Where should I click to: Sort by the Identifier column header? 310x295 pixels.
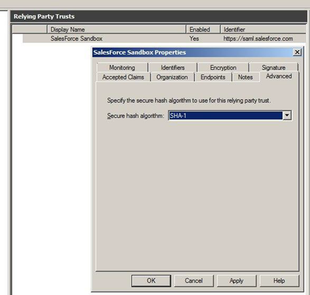[263, 30]
